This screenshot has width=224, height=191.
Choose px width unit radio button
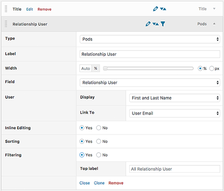pos(211,69)
